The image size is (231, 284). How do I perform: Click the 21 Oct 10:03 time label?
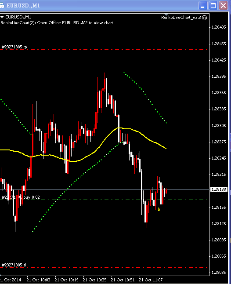point(38,280)
